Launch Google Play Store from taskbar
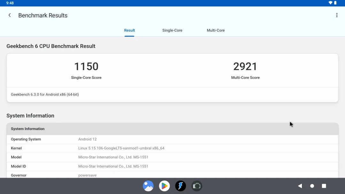The image size is (345, 194). point(165,186)
